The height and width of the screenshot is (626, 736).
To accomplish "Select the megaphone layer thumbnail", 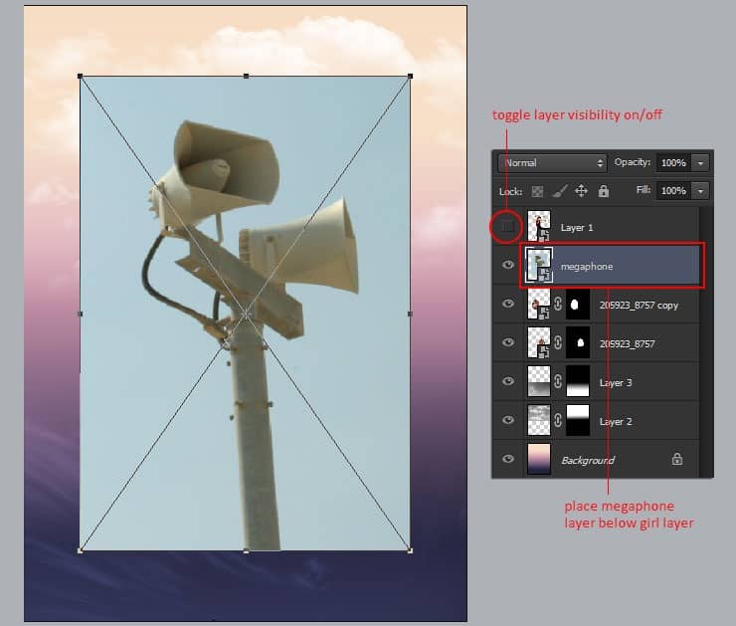I will pyautogui.click(x=539, y=266).
